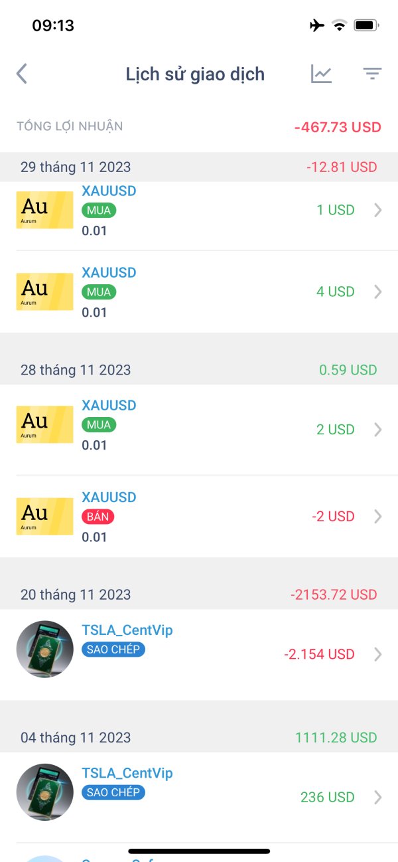398x862 pixels.
Task: Expand the -2 USD XAUUSD trade chevron
Action: 378,516
